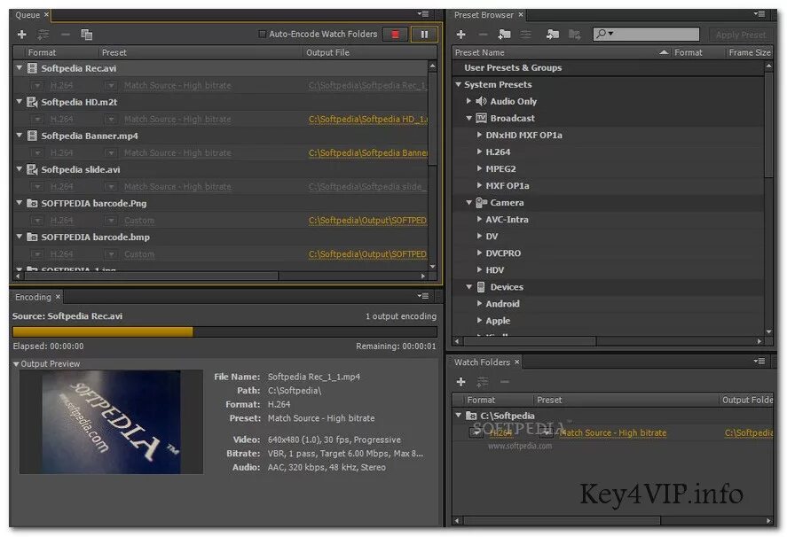
Task: Remove the selected watch folder
Action: [505, 382]
